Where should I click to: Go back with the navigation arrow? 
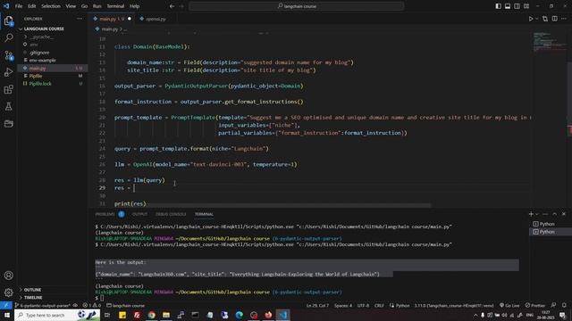[x=172, y=6]
